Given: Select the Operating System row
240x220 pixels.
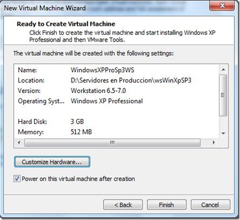Looking at the screenshot, I should [x=117, y=101].
